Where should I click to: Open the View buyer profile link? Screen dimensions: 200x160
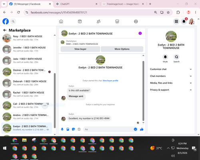click(x=110, y=80)
